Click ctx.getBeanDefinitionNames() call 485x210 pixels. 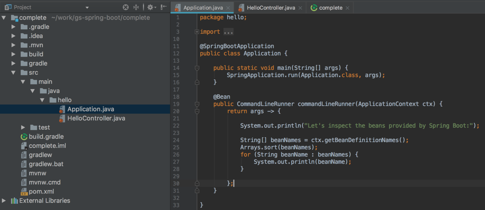click(358, 140)
